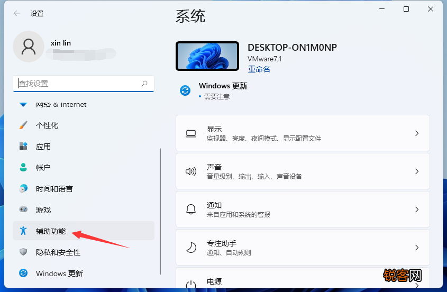Click the 专注助手 moon icon
Viewport: 447px width, 292px height.
191,247
